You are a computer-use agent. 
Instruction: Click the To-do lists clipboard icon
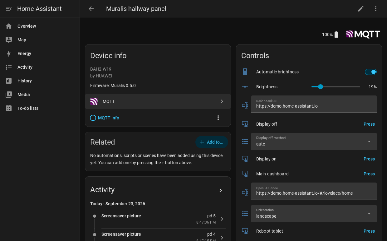coord(9,108)
